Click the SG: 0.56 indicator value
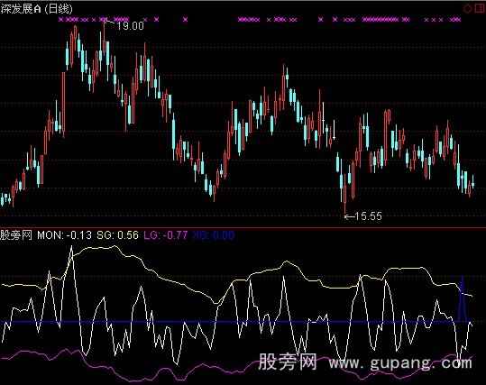This screenshot has width=486, height=385. click(117, 235)
